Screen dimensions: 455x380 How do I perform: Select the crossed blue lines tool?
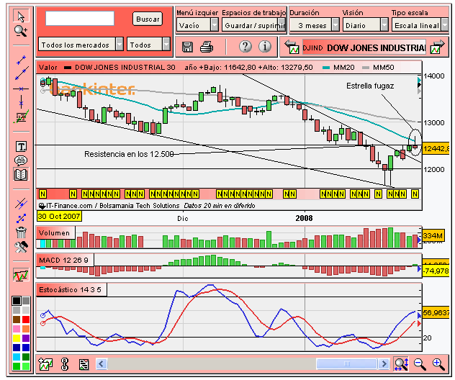(x=21, y=204)
